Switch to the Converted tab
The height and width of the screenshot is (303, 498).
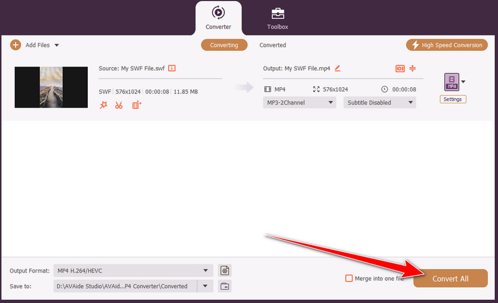(273, 45)
